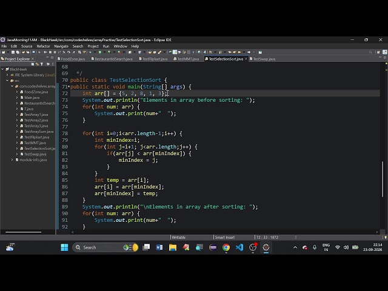Image resolution: width=388 pixels, height=291 pixels.
Task: Click the editor vertical scrollbar thumb
Action: click(383, 179)
